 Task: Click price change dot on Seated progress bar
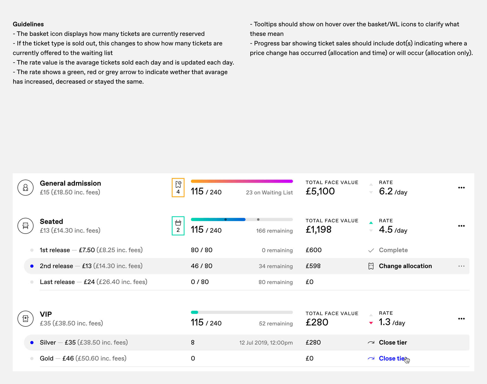(x=225, y=219)
